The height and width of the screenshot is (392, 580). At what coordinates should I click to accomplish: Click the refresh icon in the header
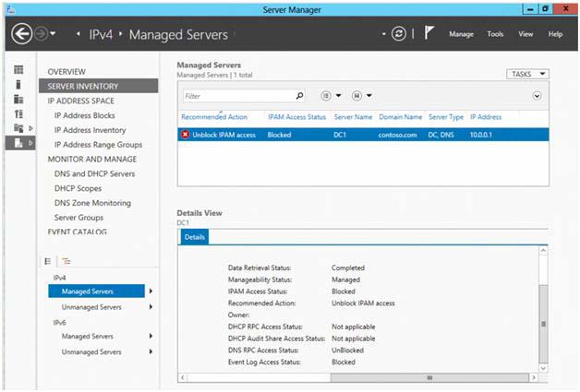point(399,34)
